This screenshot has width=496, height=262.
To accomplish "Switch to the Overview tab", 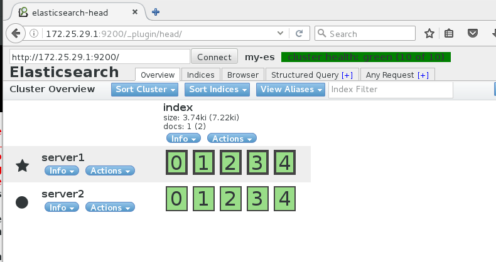I will tap(158, 75).
